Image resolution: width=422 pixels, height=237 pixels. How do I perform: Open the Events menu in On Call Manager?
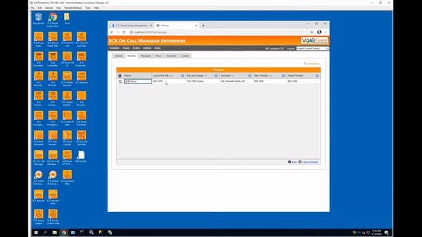pyautogui.click(x=136, y=48)
